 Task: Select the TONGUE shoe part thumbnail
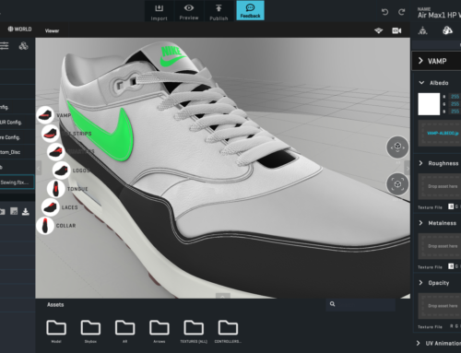[55, 189]
